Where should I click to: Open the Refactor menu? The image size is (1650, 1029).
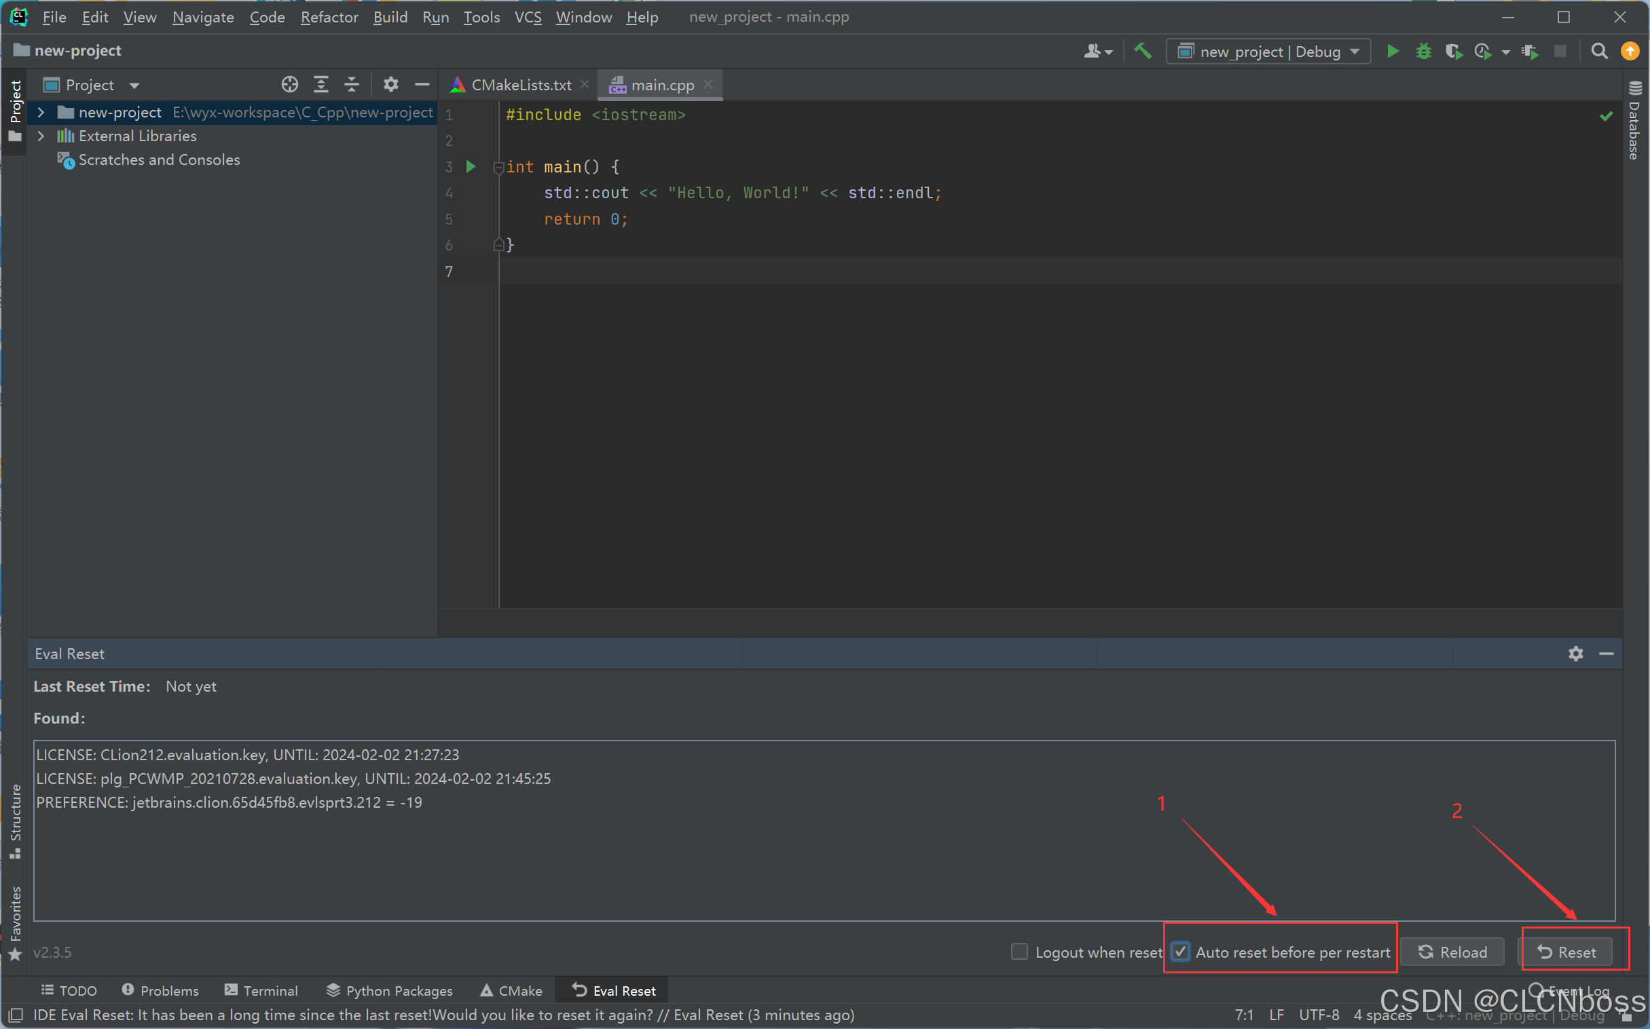[329, 17]
